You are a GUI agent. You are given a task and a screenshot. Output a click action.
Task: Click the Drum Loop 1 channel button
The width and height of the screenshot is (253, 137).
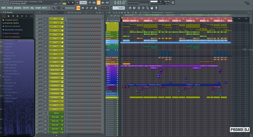click(55, 66)
